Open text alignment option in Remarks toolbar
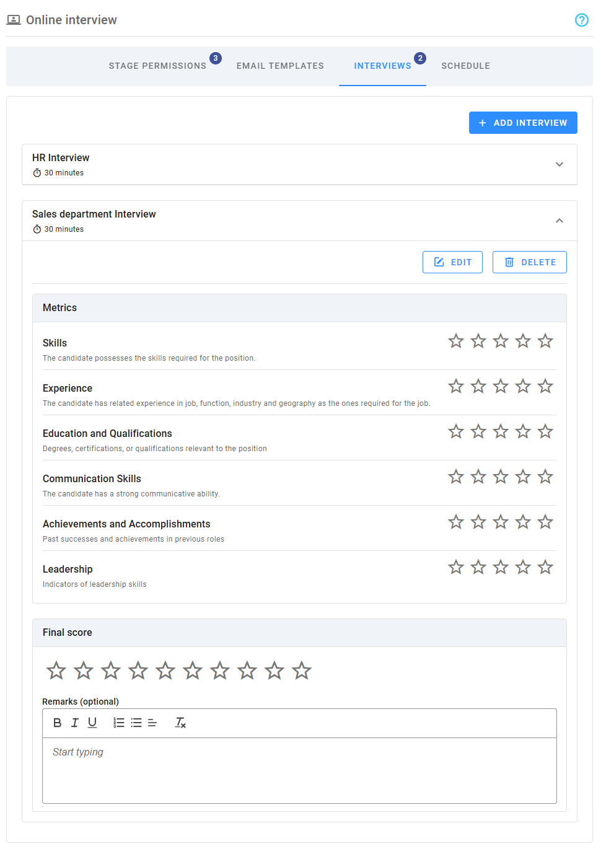Viewport: 601px width, 854px height. coord(152,723)
